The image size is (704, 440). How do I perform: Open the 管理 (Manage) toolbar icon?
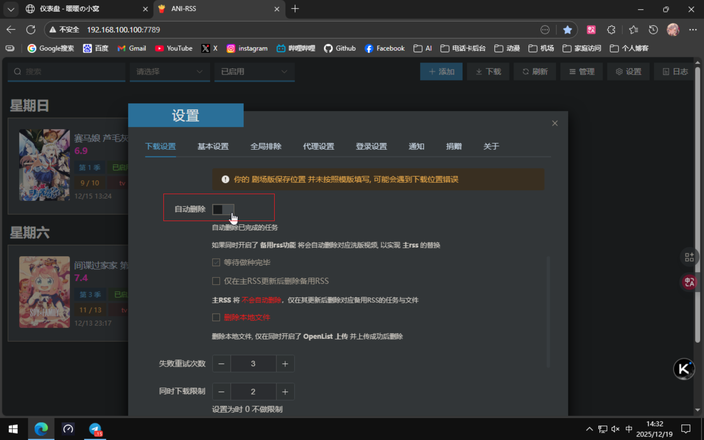click(x=582, y=71)
